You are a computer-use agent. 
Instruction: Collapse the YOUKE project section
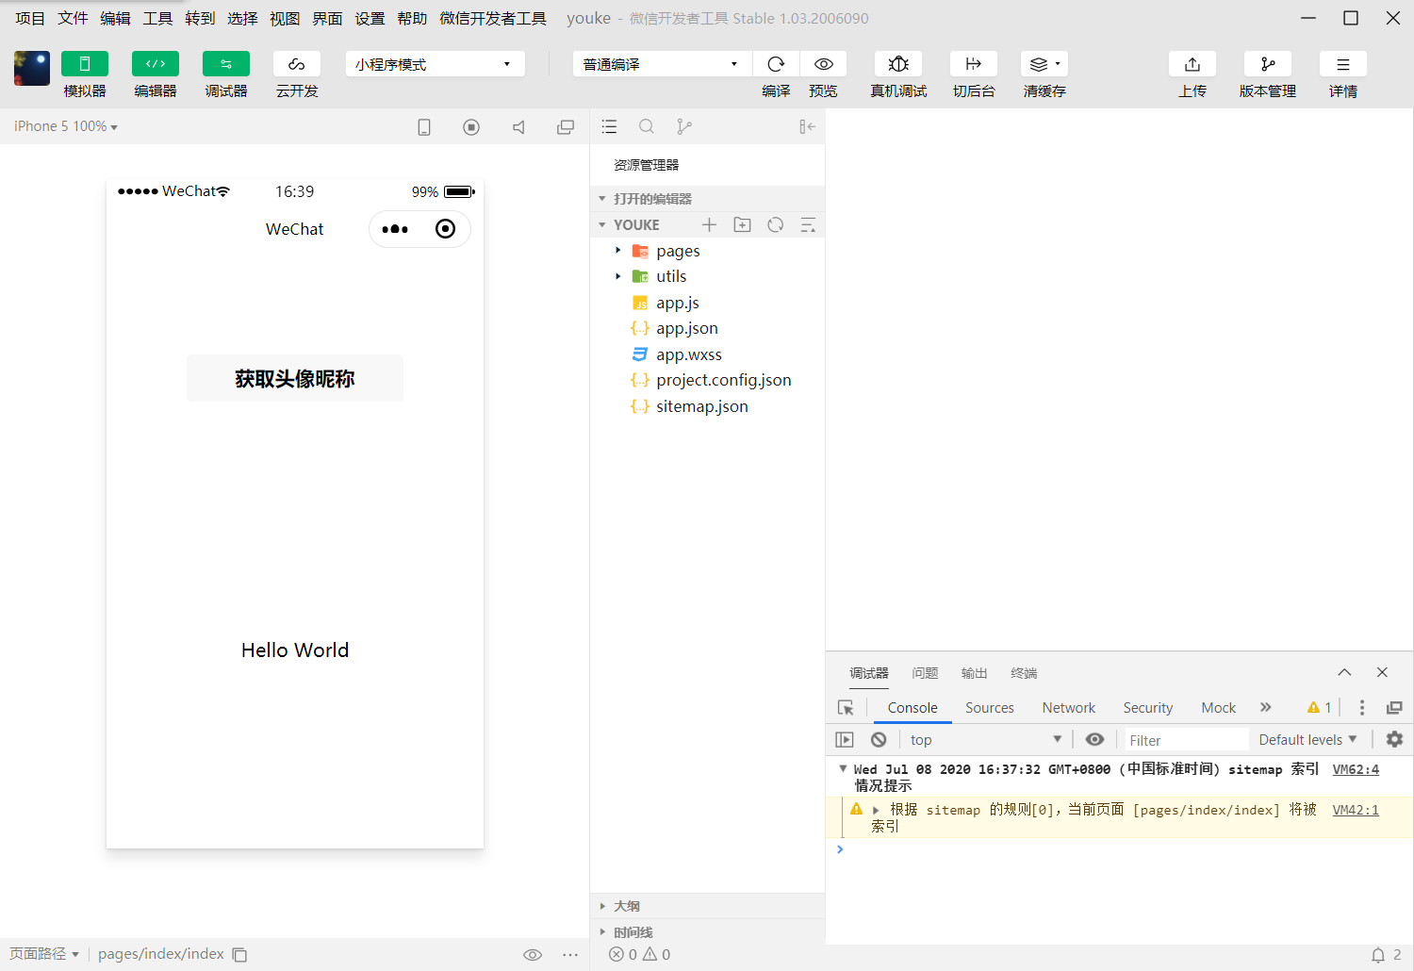[x=637, y=224]
